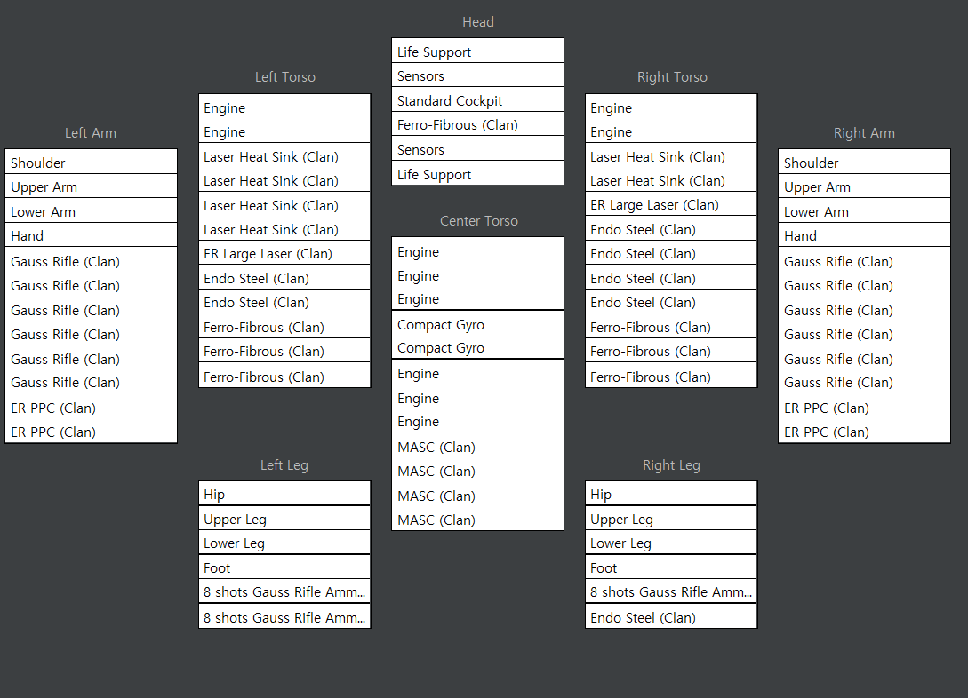This screenshot has height=698, width=968.
Task: Select the Gauss Rifle (Clan) in Right Arm
Action: [864, 321]
